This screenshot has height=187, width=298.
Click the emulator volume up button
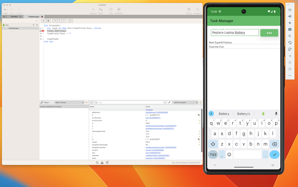point(290,16)
